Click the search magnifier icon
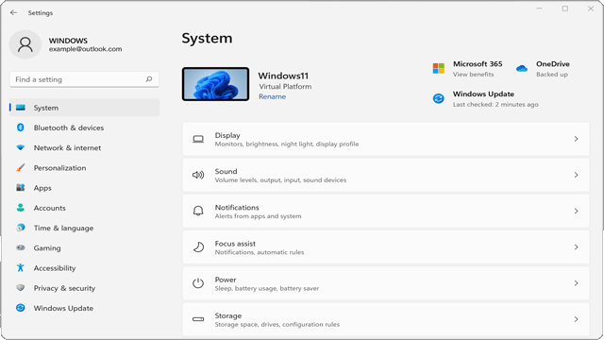The height and width of the screenshot is (340, 604). tap(149, 79)
